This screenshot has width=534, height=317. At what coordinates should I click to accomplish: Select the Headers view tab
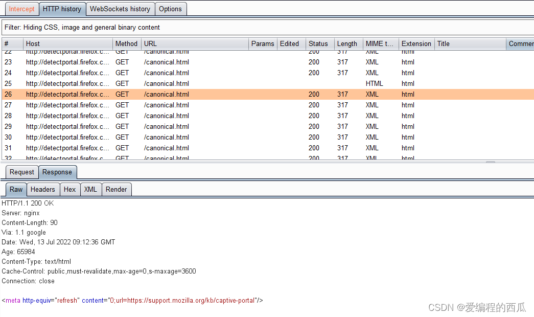[x=43, y=190]
